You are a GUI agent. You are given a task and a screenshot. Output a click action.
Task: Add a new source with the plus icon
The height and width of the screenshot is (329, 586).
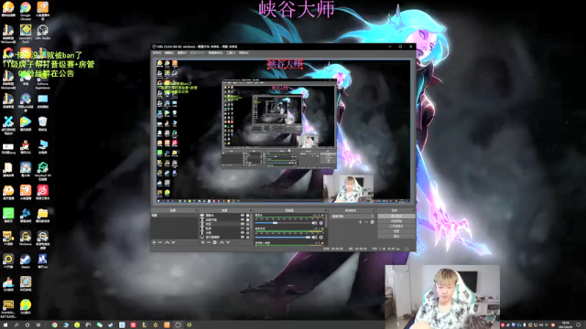202,242
